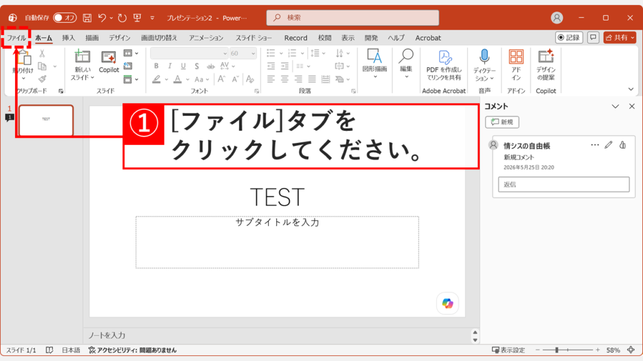643x361 pixels.
Task: Open the font color A dropdown arrow
Action: 187,80
